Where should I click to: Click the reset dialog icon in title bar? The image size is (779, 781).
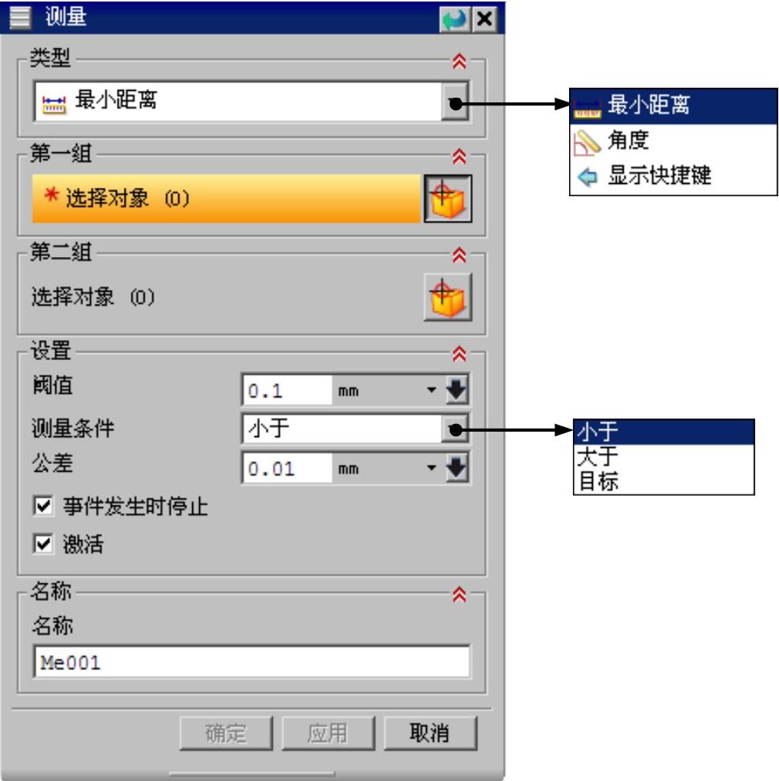point(454,19)
